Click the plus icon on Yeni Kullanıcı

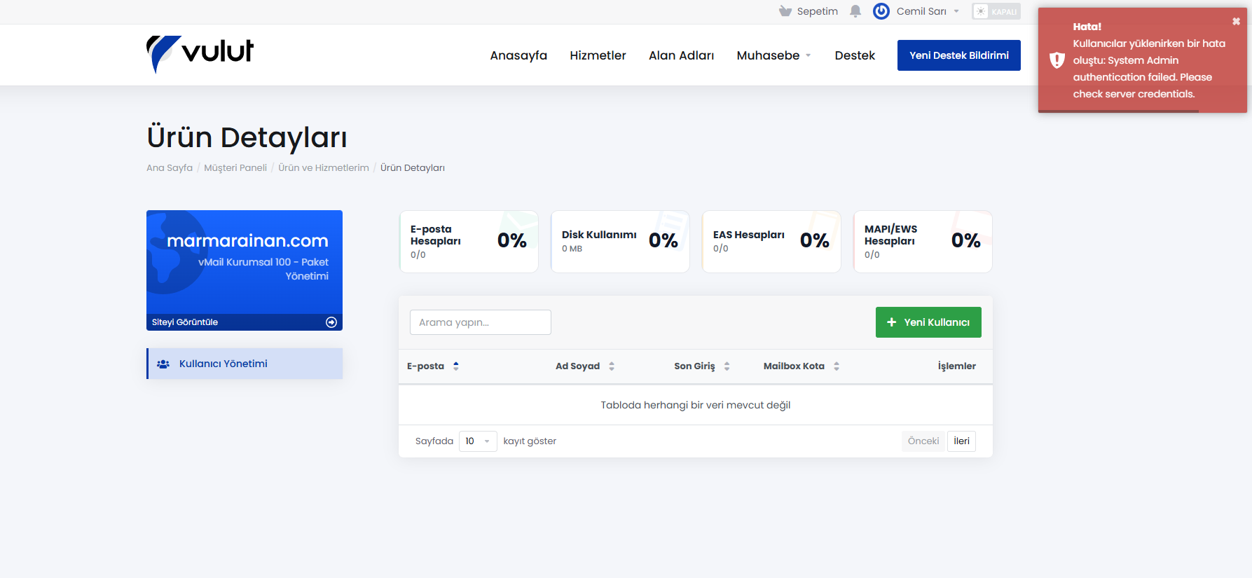click(x=892, y=322)
